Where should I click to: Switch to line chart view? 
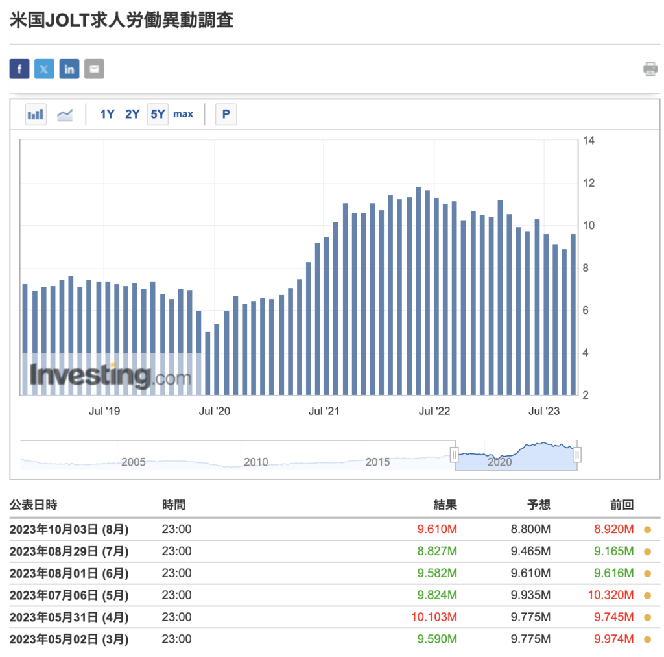[x=65, y=114]
